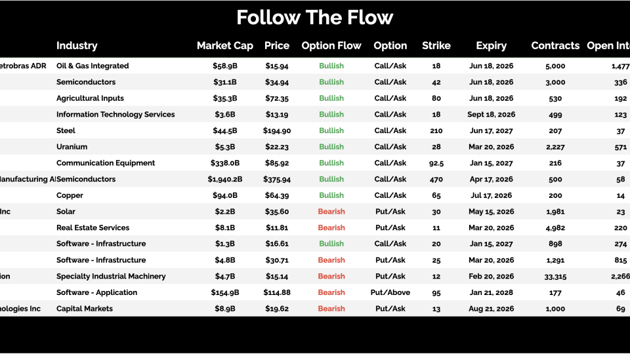Select the 92.5 strike value
Image resolution: width=630 pixels, height=354 pixels.
click(436, 163)
